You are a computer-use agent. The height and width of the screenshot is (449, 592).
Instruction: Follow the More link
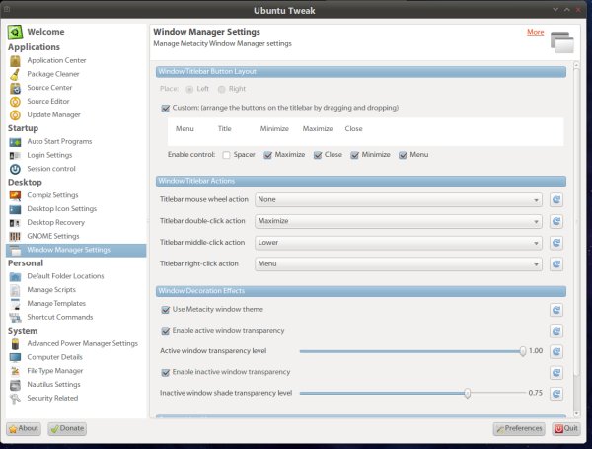(535, 32)
